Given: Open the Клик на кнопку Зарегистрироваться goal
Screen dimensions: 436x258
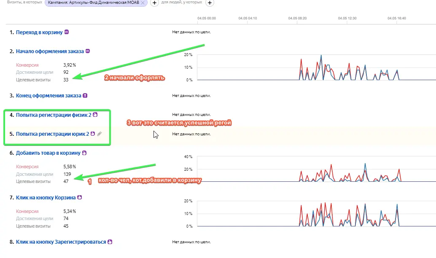Looking at the screenshot, I should click(x=61, y=242).
